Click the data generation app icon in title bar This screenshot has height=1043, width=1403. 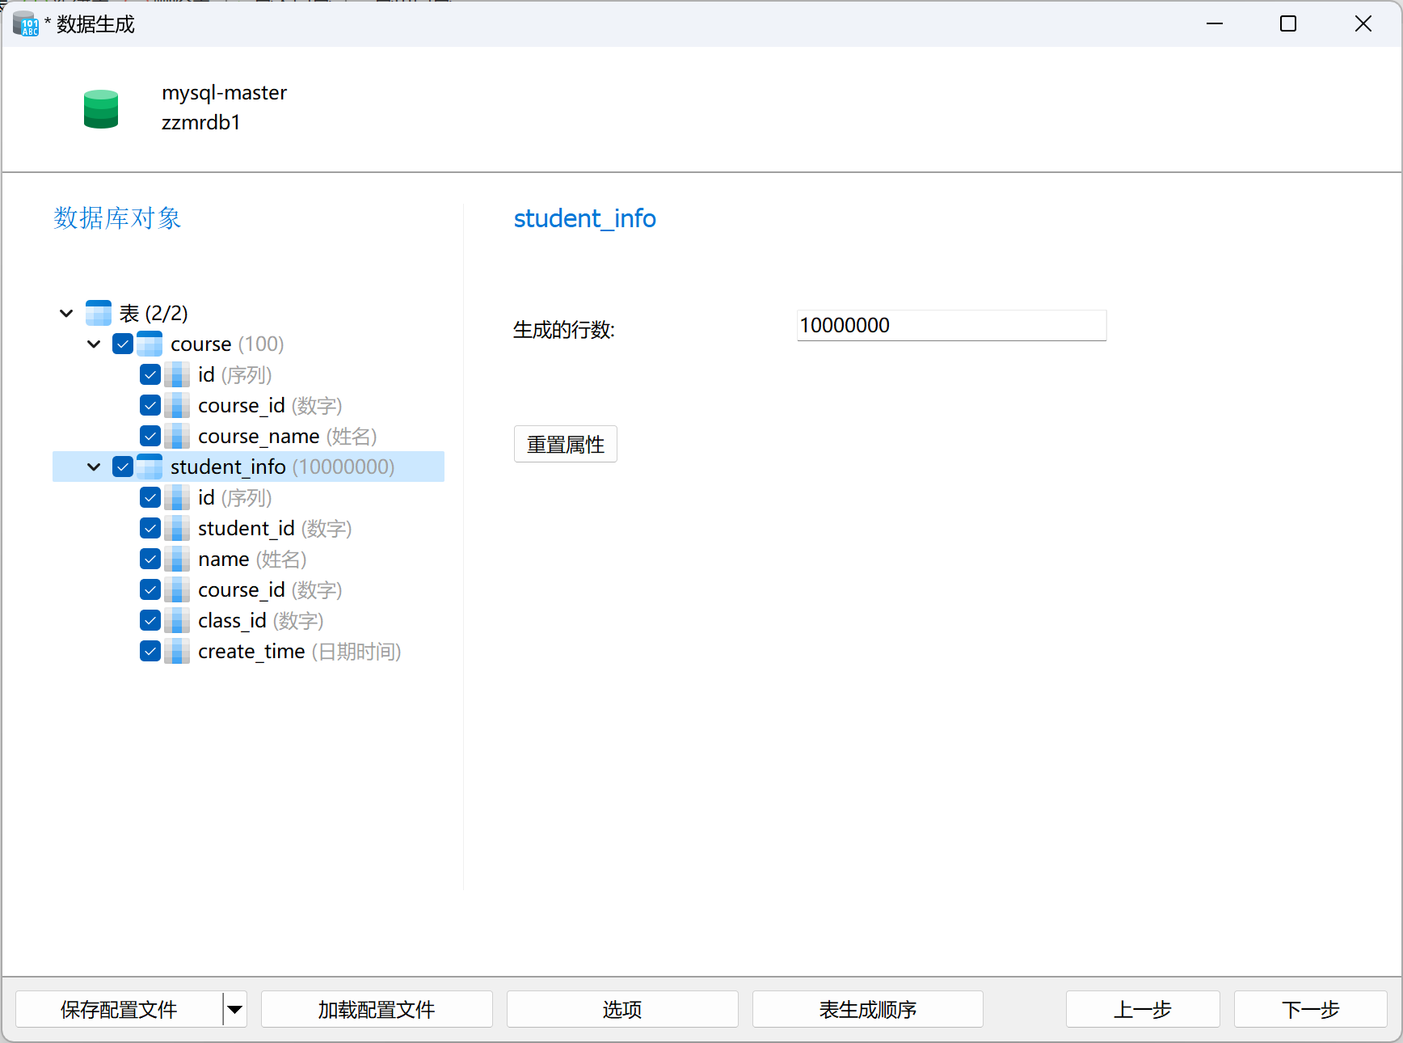(x=25, y=24)
